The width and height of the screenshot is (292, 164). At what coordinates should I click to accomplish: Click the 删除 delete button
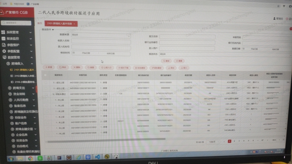click(77, 67)
